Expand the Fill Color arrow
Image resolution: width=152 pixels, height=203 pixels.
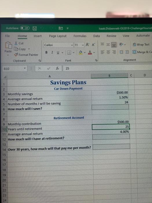click(x=85, y=52)
